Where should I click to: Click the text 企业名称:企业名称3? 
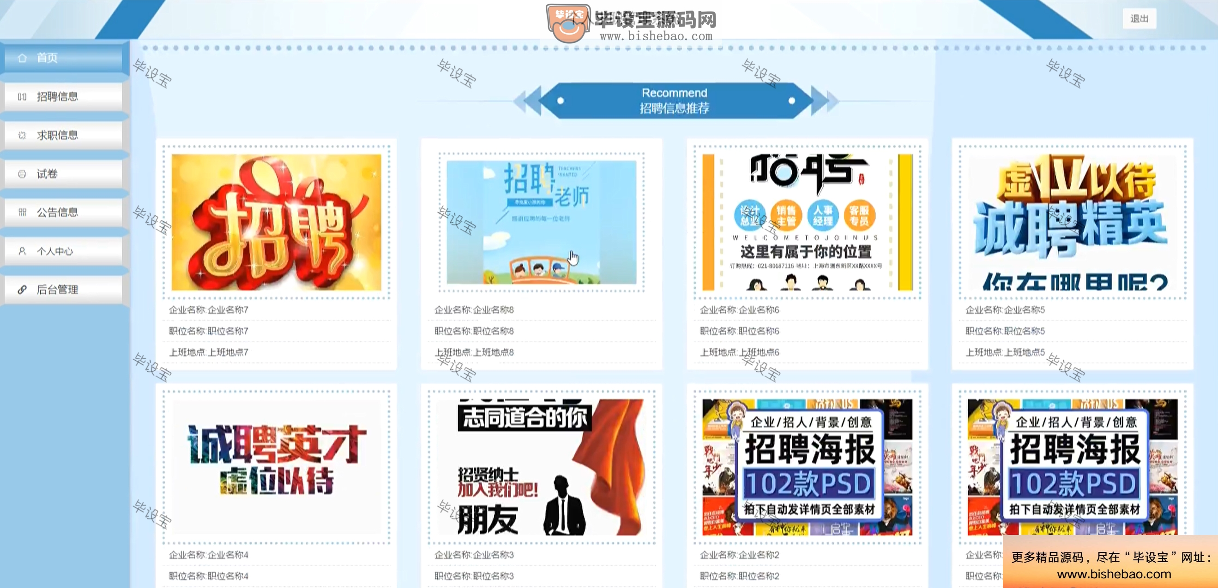[474, 555]
